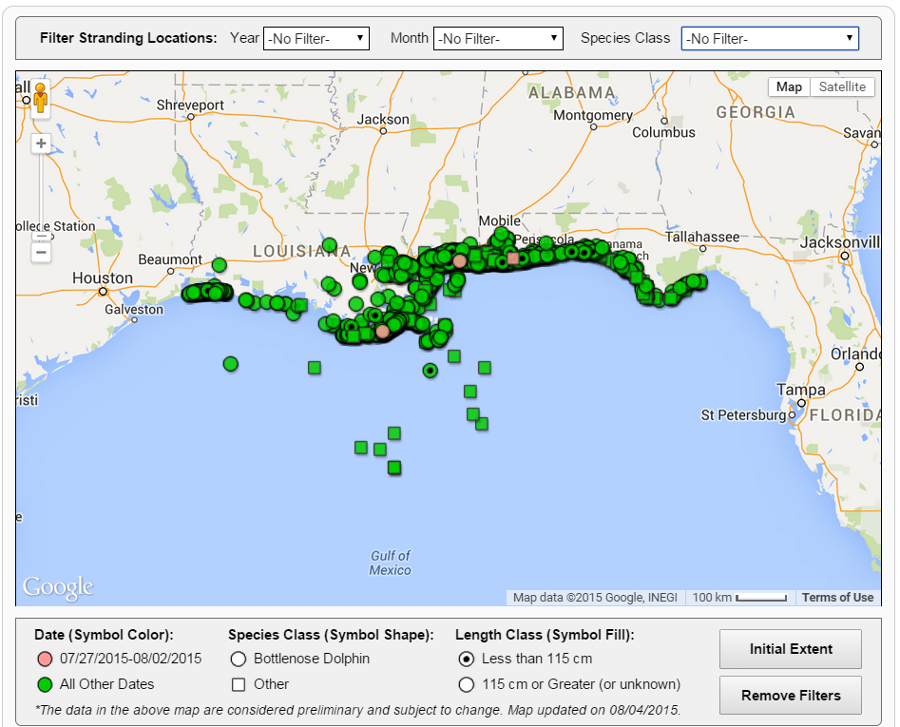Open the Year filter dropdown
Screen dimensions: 900x727
pos(316,39)
